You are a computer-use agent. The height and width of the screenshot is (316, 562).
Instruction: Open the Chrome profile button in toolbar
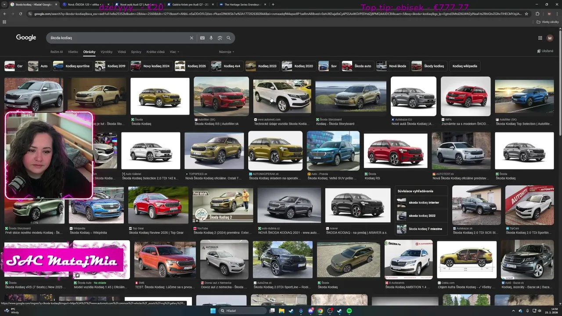549,14
